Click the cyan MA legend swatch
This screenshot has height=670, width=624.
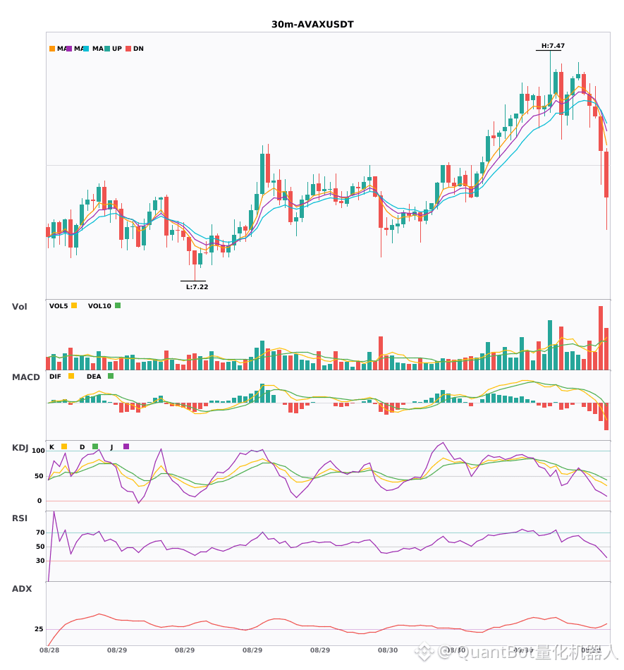(86, 49)
